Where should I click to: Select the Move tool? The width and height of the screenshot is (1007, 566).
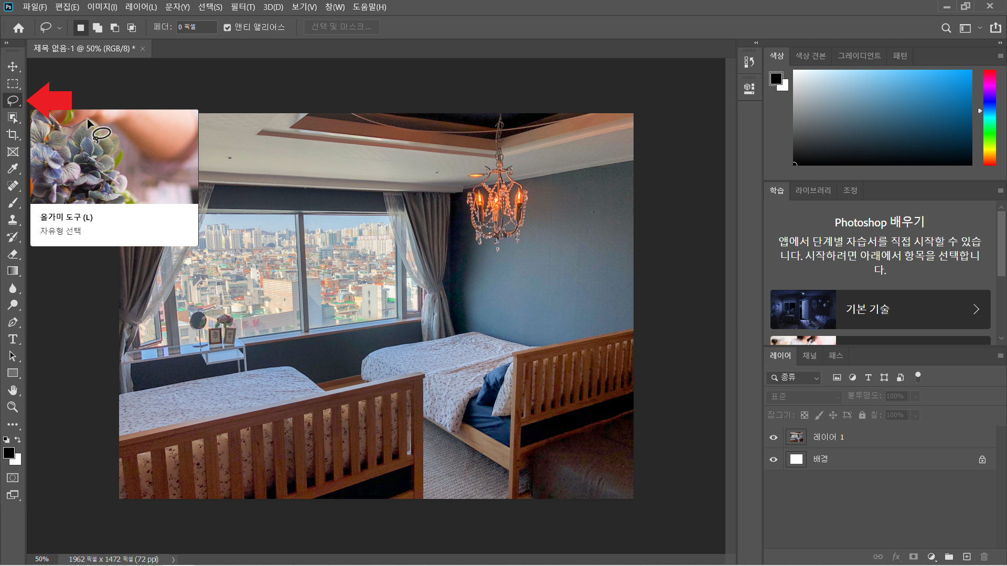13,67
